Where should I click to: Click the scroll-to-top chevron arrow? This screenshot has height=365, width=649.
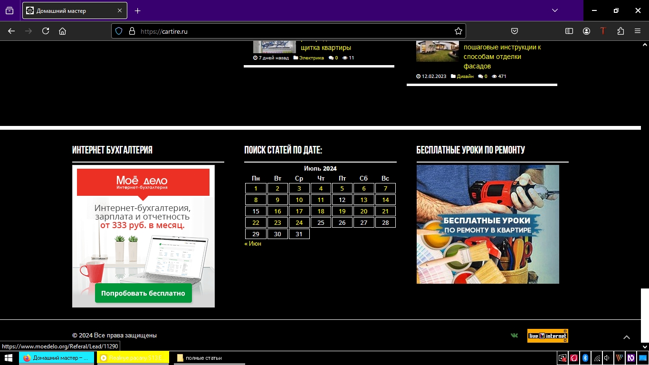(x=627, y=337)
